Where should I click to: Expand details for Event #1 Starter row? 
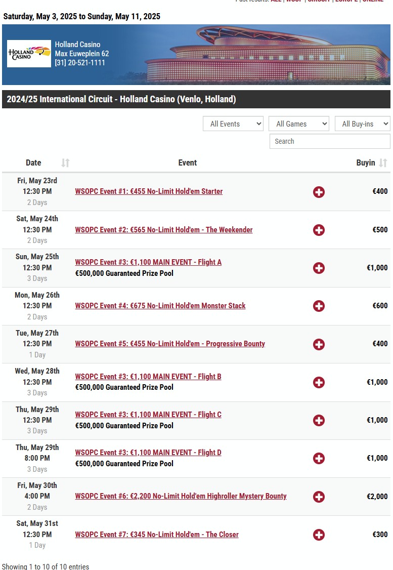click(319, 192)
